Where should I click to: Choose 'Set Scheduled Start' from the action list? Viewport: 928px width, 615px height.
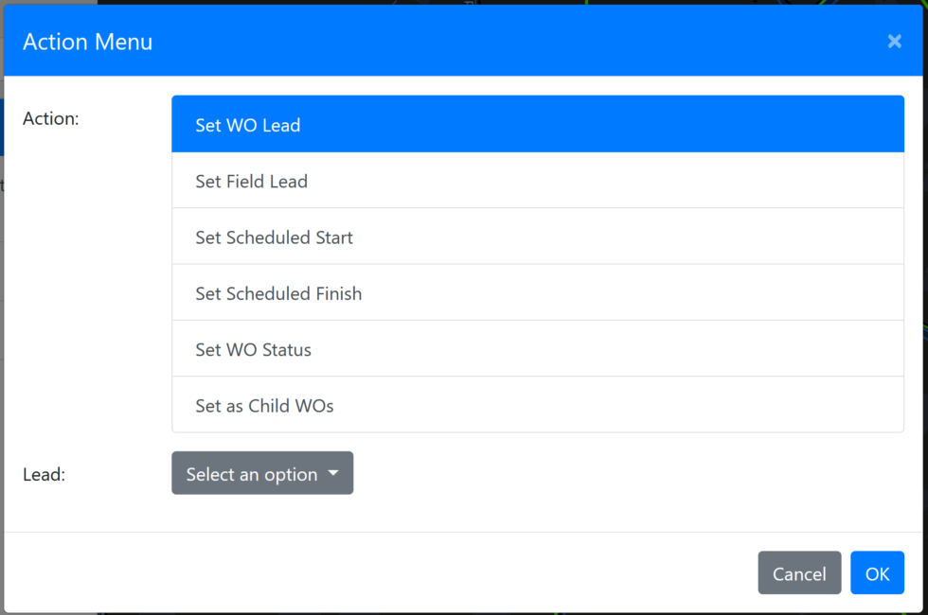537,237
